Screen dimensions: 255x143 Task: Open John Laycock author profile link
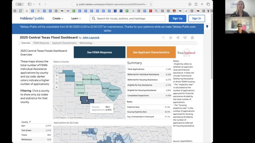click(91, 38)
